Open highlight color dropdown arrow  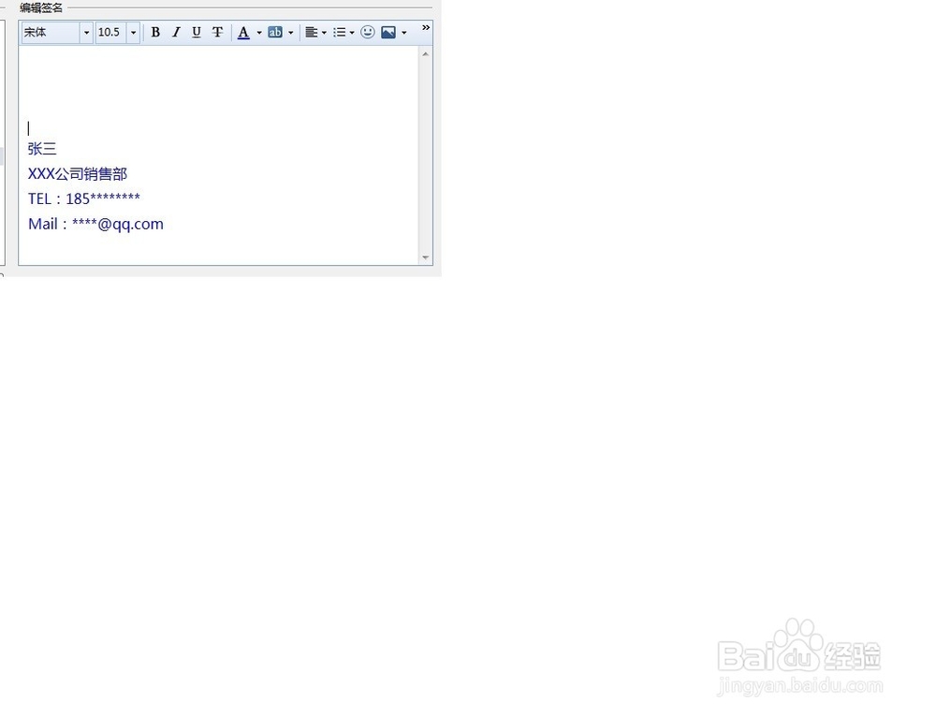click(x=291, y=33)
